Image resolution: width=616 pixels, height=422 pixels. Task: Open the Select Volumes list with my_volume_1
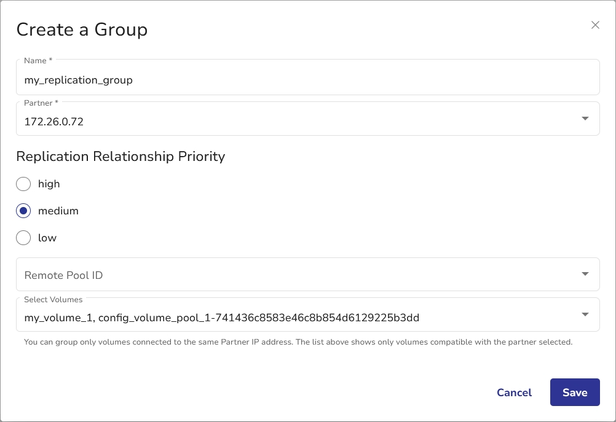[295, 317]
